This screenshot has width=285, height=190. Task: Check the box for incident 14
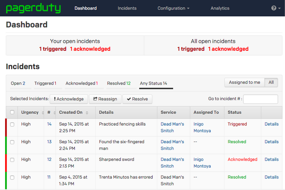point(12,124)
